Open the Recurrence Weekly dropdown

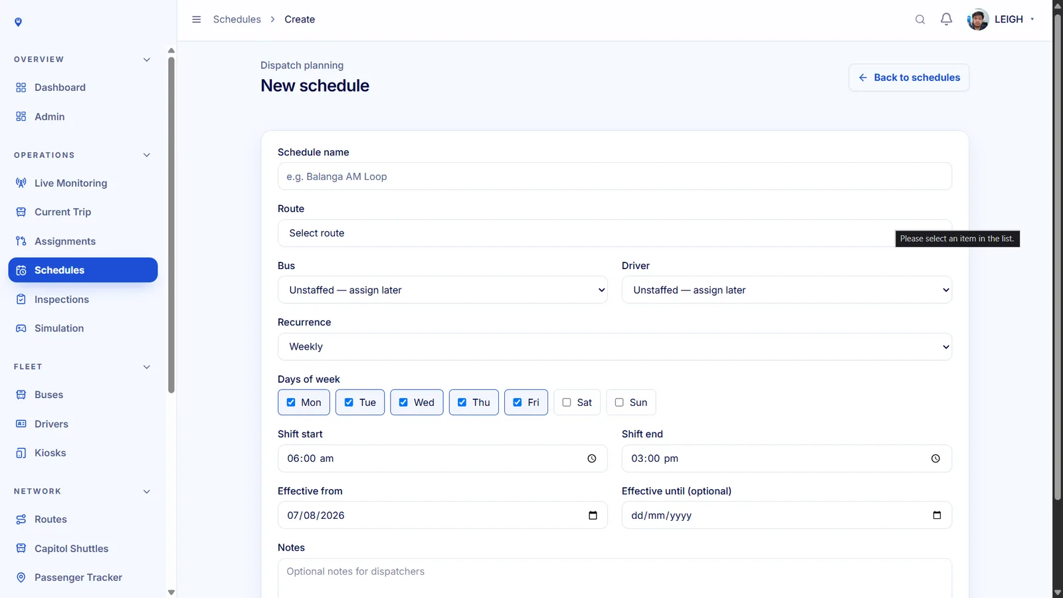(615, 347)
